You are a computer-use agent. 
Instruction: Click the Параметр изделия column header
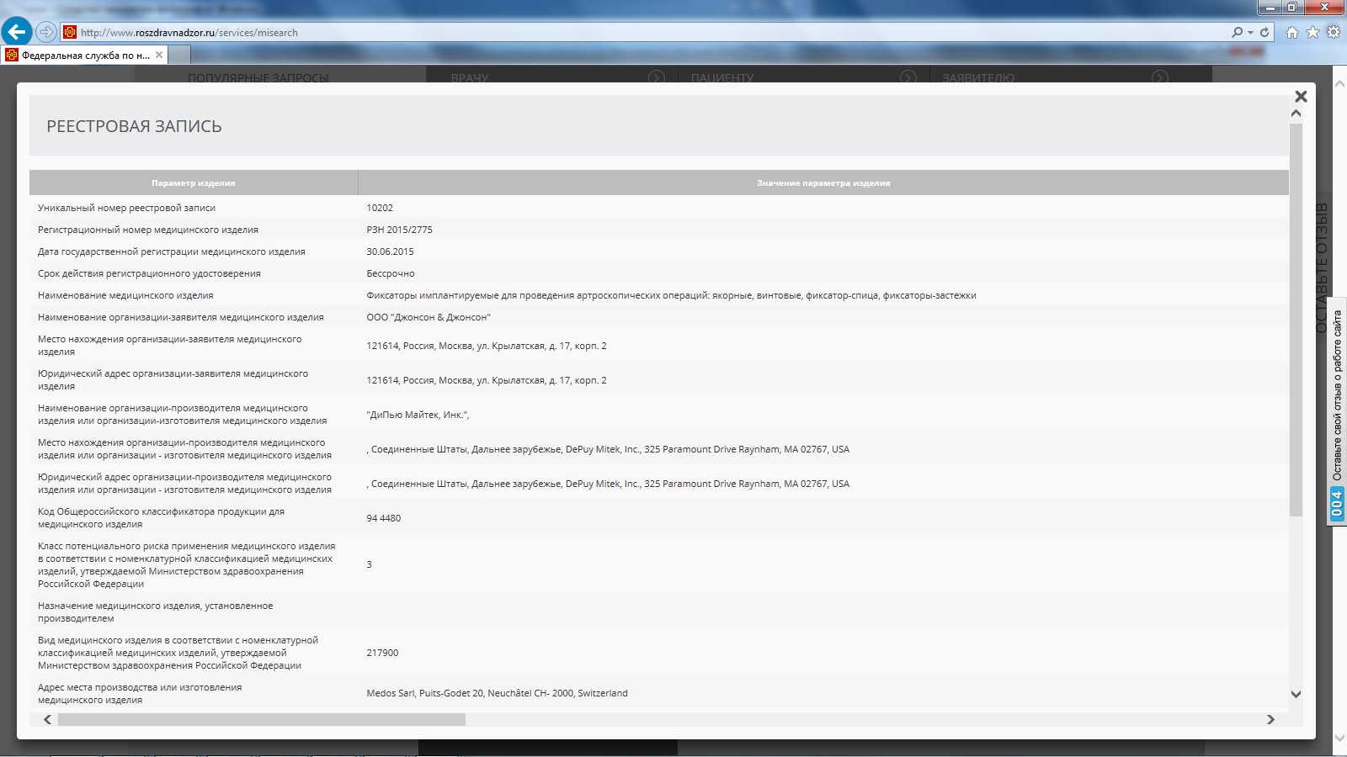point(194,183)
